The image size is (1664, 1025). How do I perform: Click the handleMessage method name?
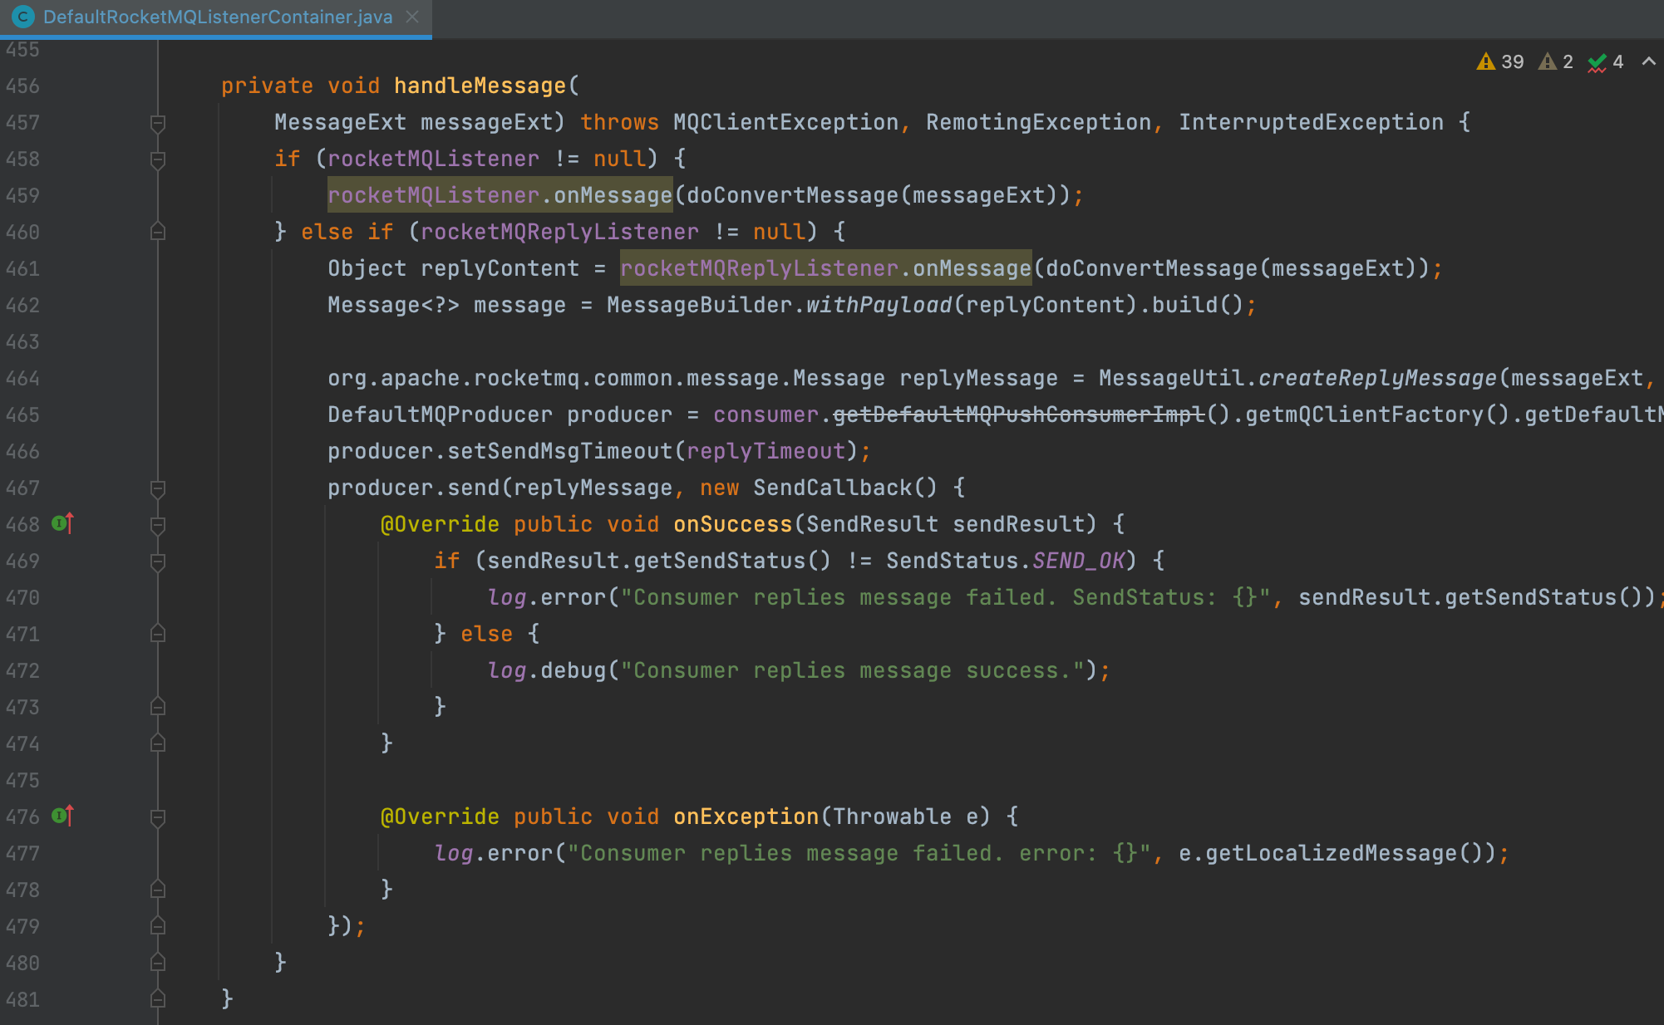pos(480,86)
